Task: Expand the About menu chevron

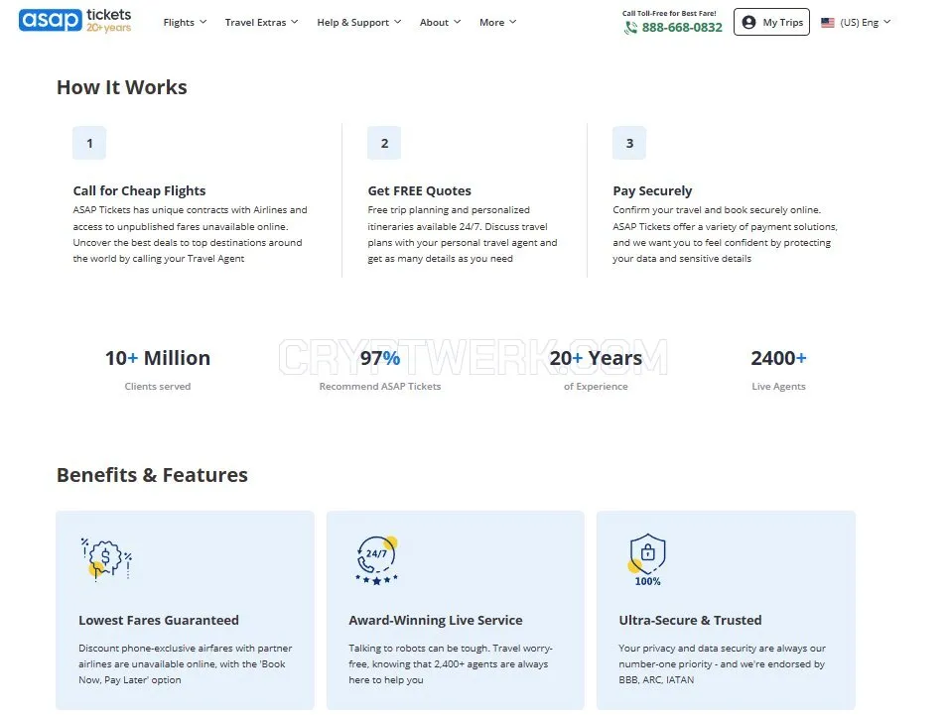Action: point(457,22)
